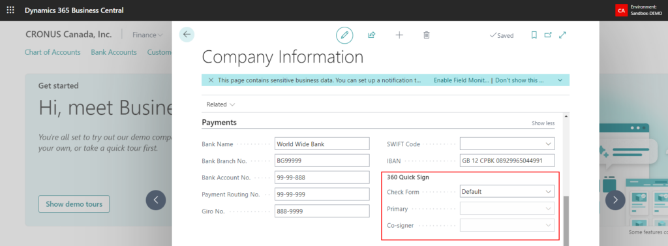668x246 pixels.
Task: Click the Customers link behind the dialog
Action: pos(160,52)
